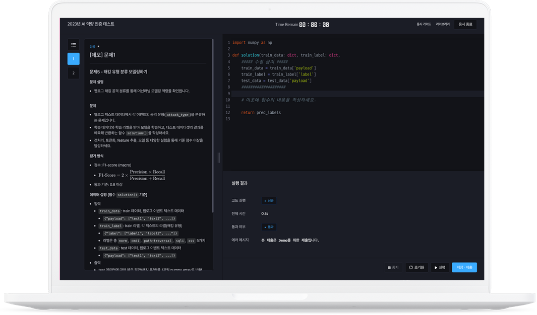
Task: Open the 응시 가이드 link
Action: tap(424, 24)
